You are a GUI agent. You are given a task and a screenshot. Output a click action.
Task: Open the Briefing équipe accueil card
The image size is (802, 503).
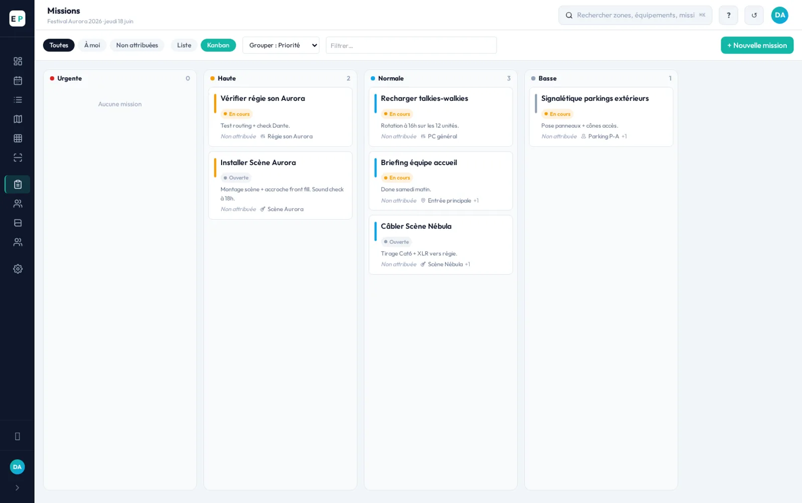(x=441, y=181)
